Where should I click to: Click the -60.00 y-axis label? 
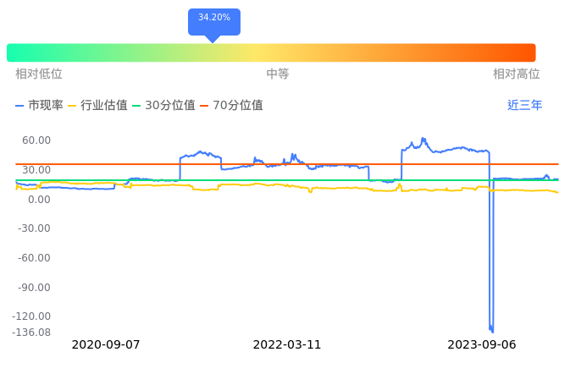tap(35, 258)
